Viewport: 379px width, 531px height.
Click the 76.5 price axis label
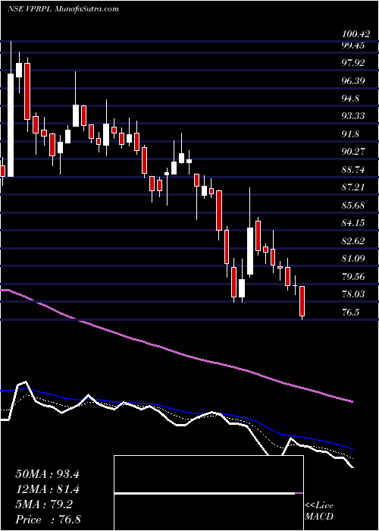tap(350, 312)
